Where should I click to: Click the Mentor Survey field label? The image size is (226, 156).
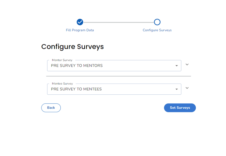click(62, 60)
